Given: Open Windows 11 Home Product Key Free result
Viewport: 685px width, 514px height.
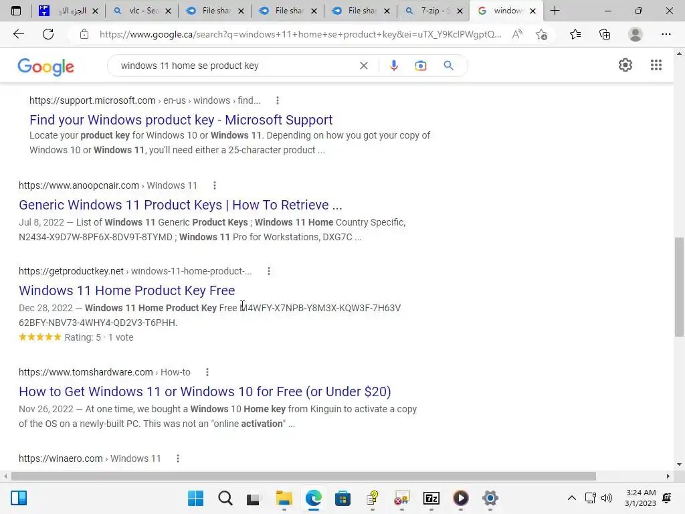Looking at the screenshot, I should pos(126,290).
